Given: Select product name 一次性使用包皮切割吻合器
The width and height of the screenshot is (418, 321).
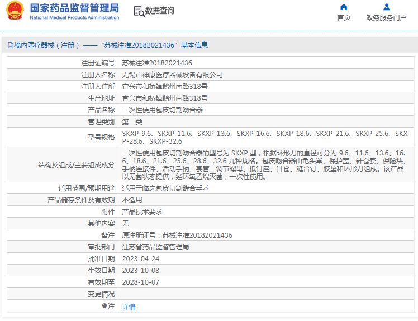Looking at the screenshot, I should coord(163,110).
